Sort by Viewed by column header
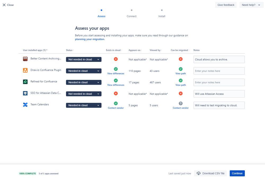 (156, 50)
